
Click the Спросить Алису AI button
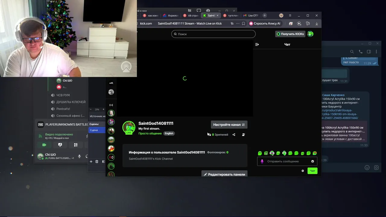(265, 24)
